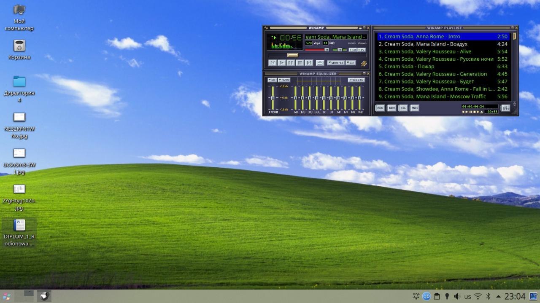Toggle the PL playlist window button

pos(362,50)
